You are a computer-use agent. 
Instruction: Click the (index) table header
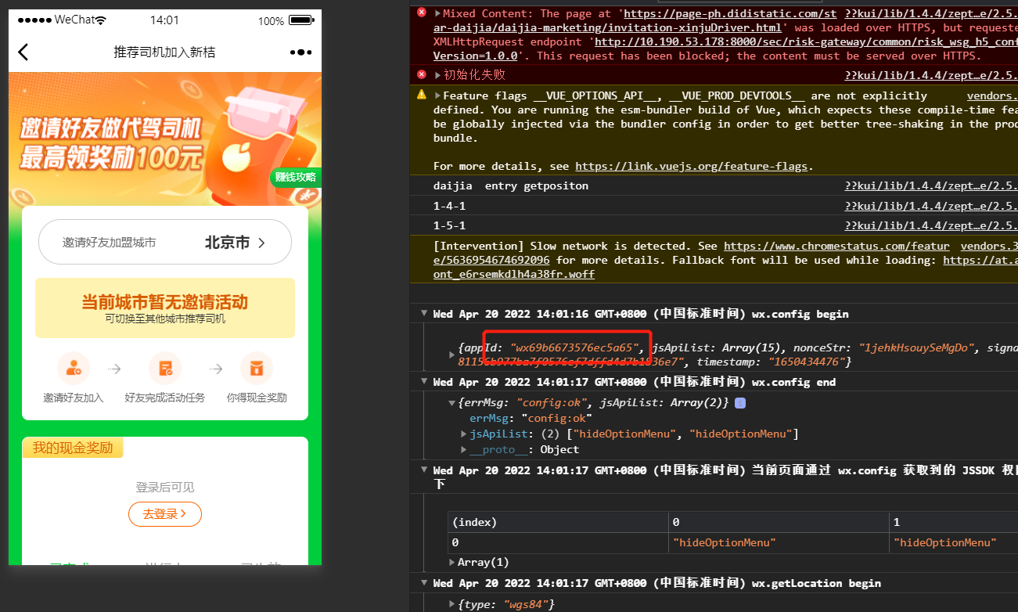tap(558, 523)
